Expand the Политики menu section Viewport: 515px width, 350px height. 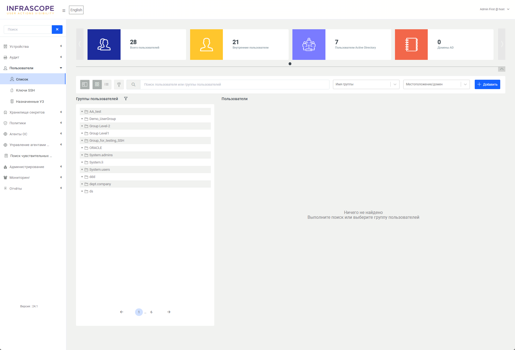(33, 123)
